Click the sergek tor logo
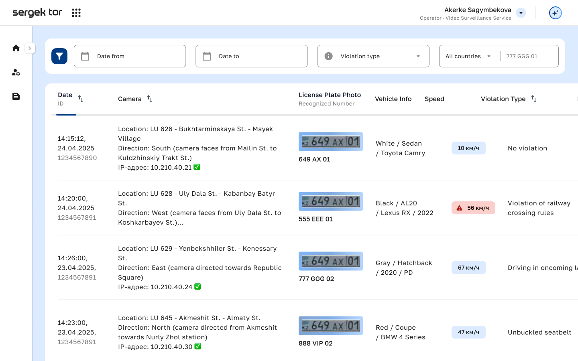 37,12
